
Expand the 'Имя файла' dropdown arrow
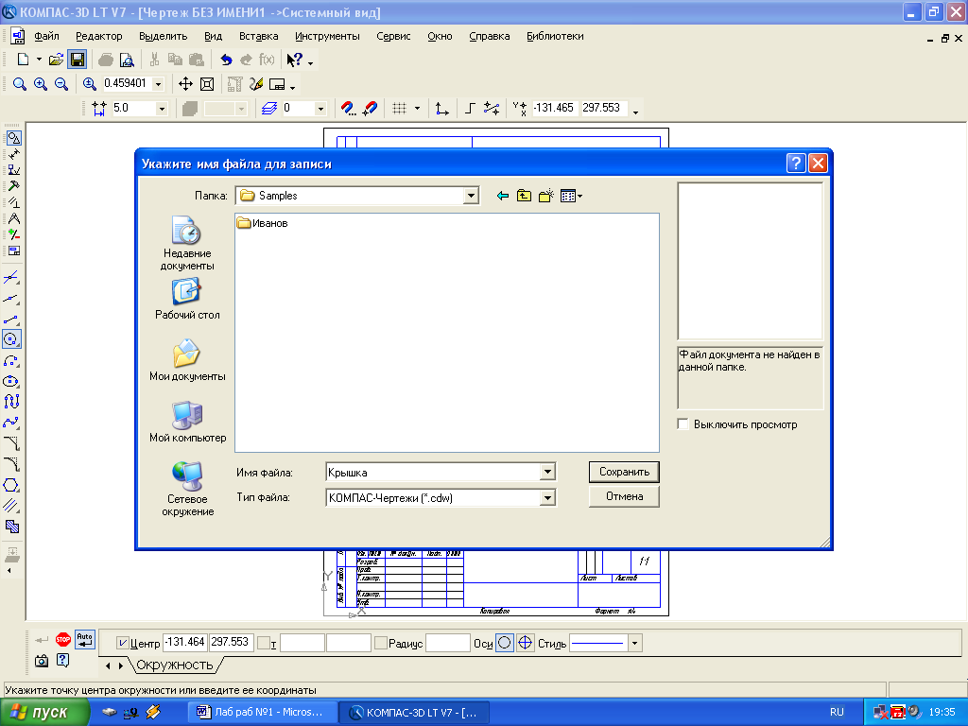pos(547,473)
